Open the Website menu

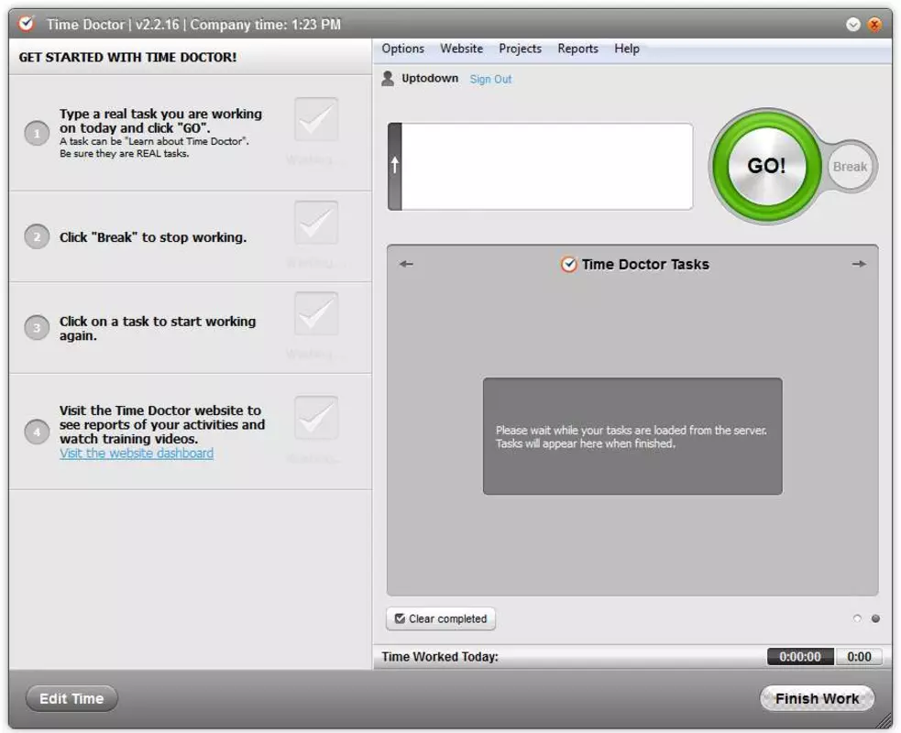461,49
